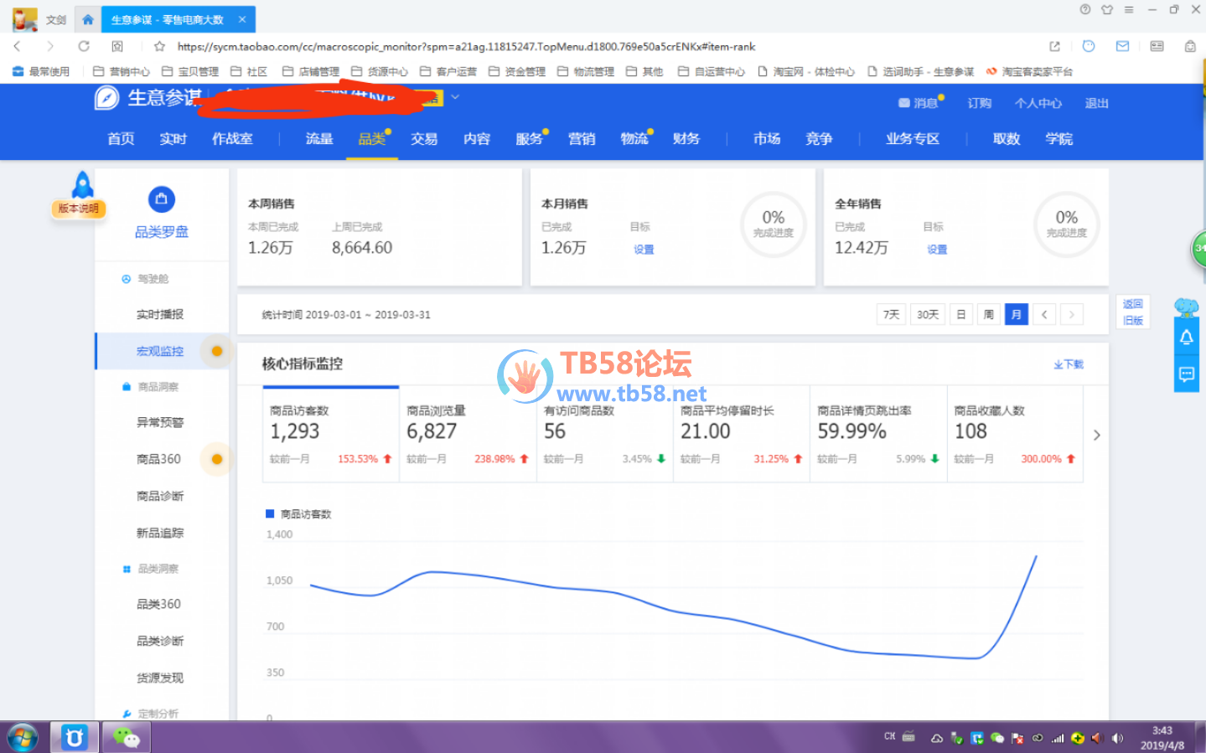Show more metrics with the right chevron
This screenshot has height=753, width=1206.
(1096, 435)
